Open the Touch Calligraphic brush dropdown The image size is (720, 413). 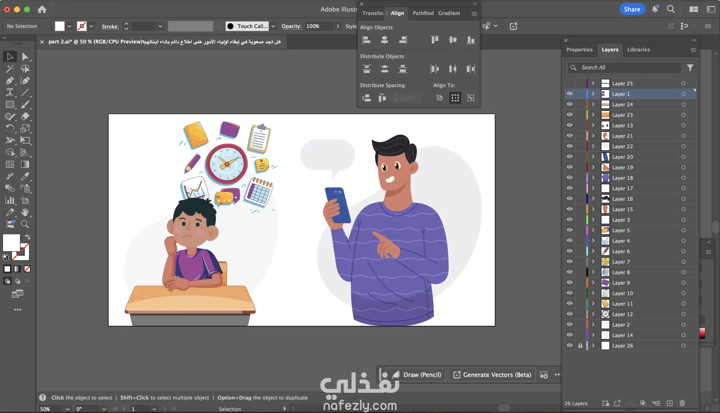[x=273, y=26]
